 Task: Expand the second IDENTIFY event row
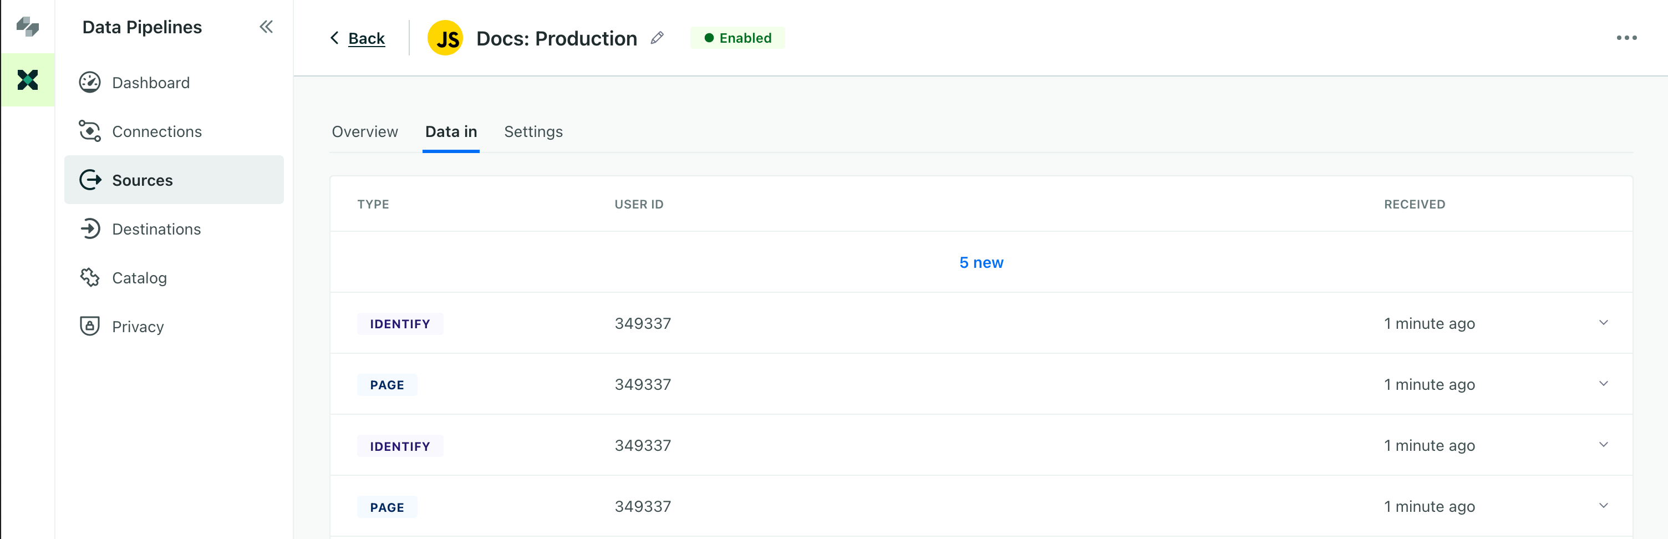coord(1603,444)
